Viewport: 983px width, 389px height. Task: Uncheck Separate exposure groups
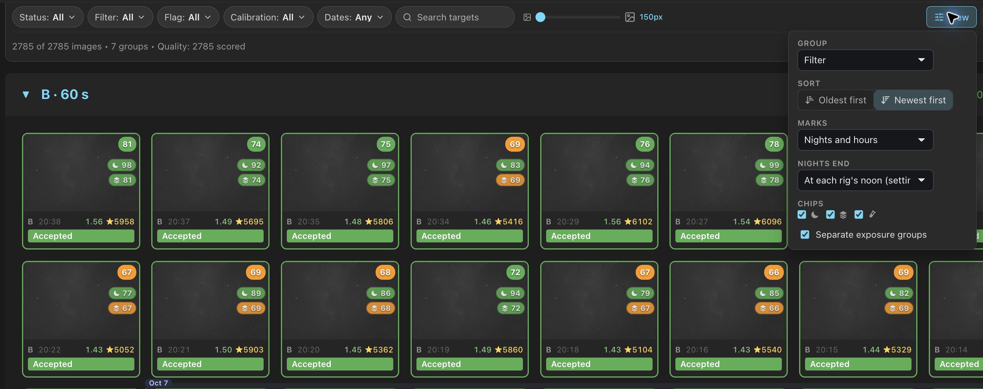click(805, 235)
